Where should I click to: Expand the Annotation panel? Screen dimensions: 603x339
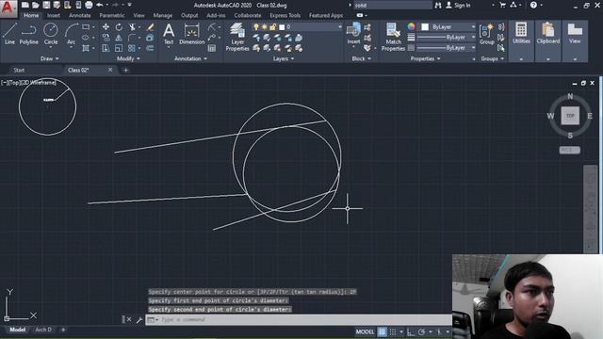[x=190, y=58]
